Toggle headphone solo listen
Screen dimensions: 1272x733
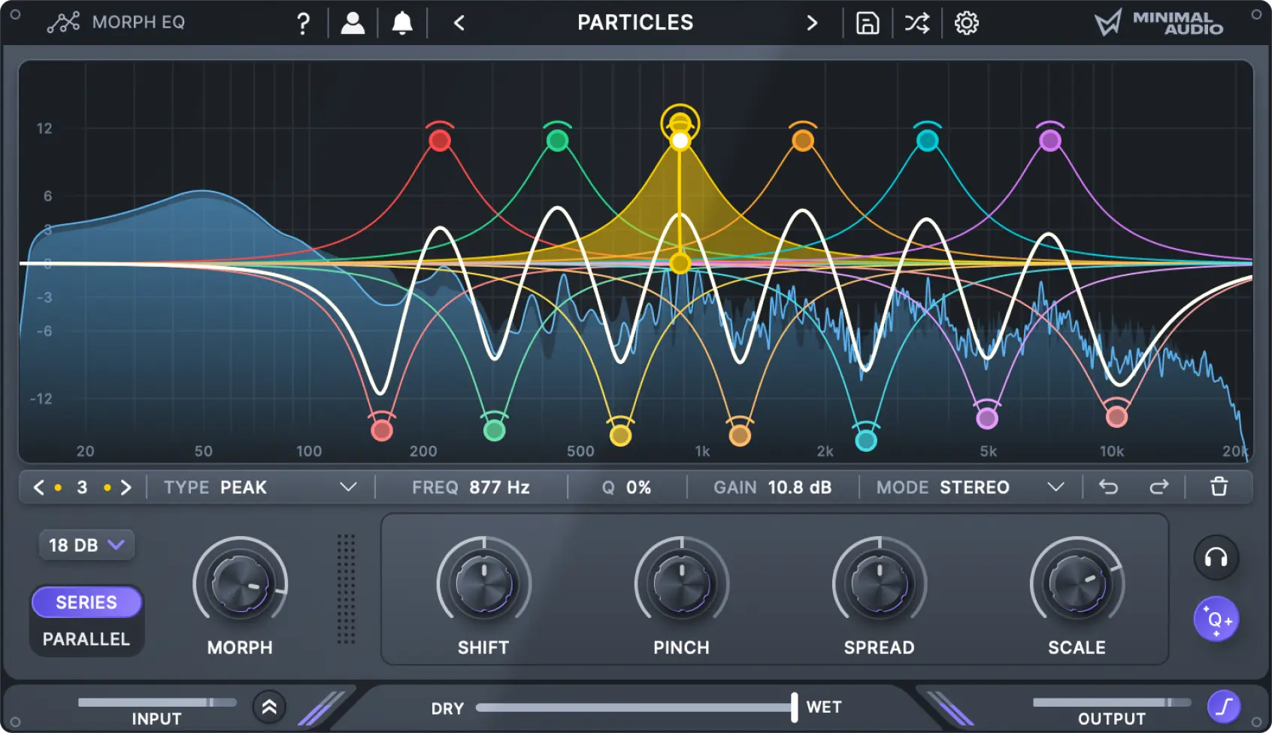(1216, 558)
